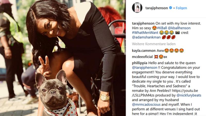
Task: Click the blue verified badge icon
Action: [170, 8]
